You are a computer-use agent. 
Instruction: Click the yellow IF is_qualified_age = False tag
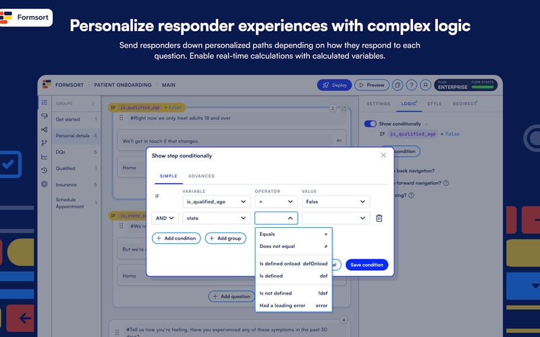tap(147, 108)
